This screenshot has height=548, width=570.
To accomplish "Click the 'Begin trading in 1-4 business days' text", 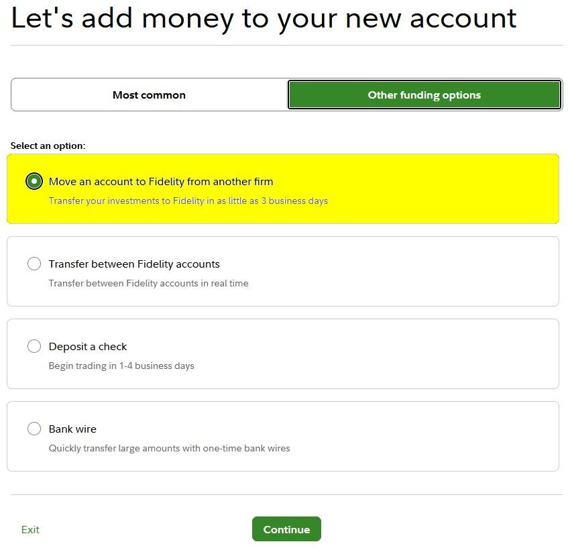I will pos(121,366).
